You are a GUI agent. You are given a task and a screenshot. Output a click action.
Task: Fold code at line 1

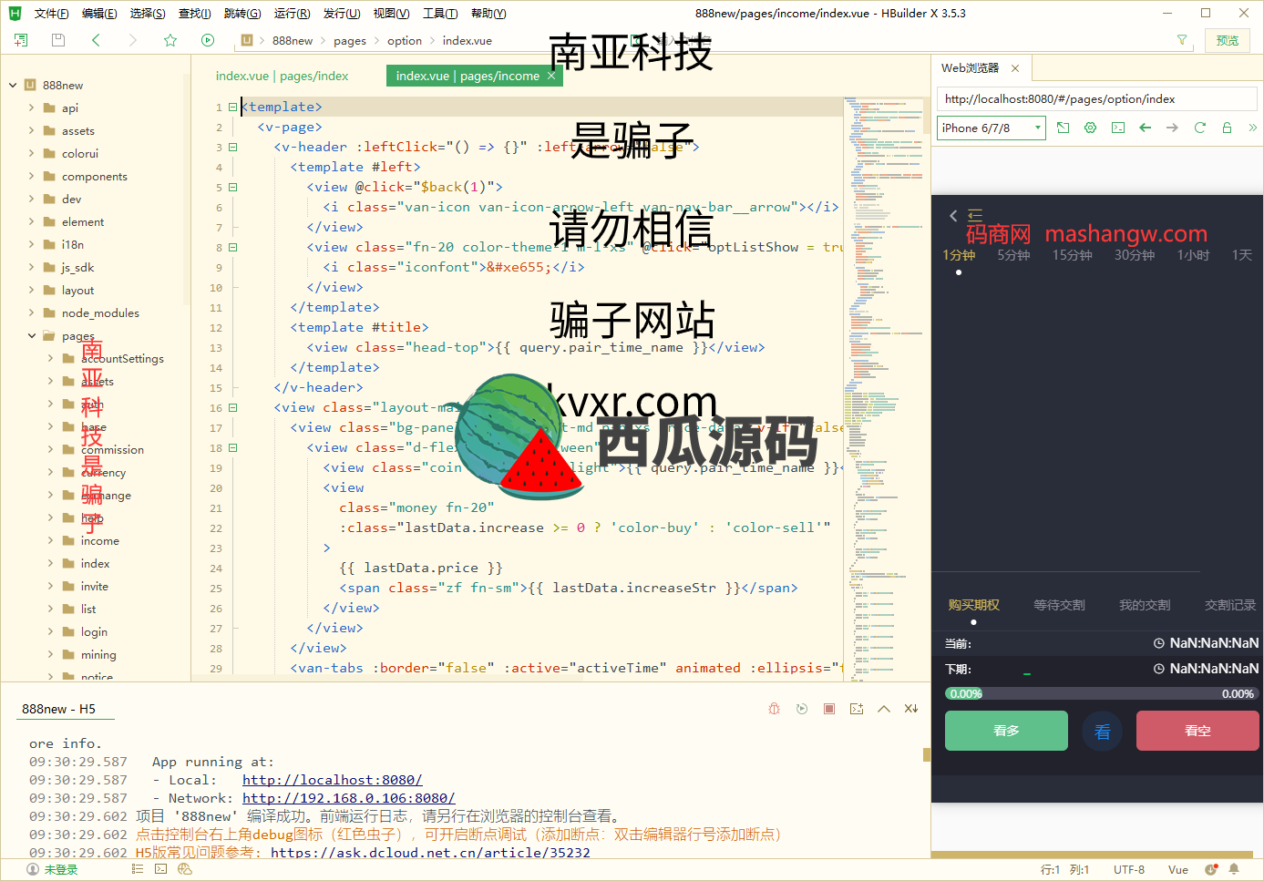click(232, 107)
